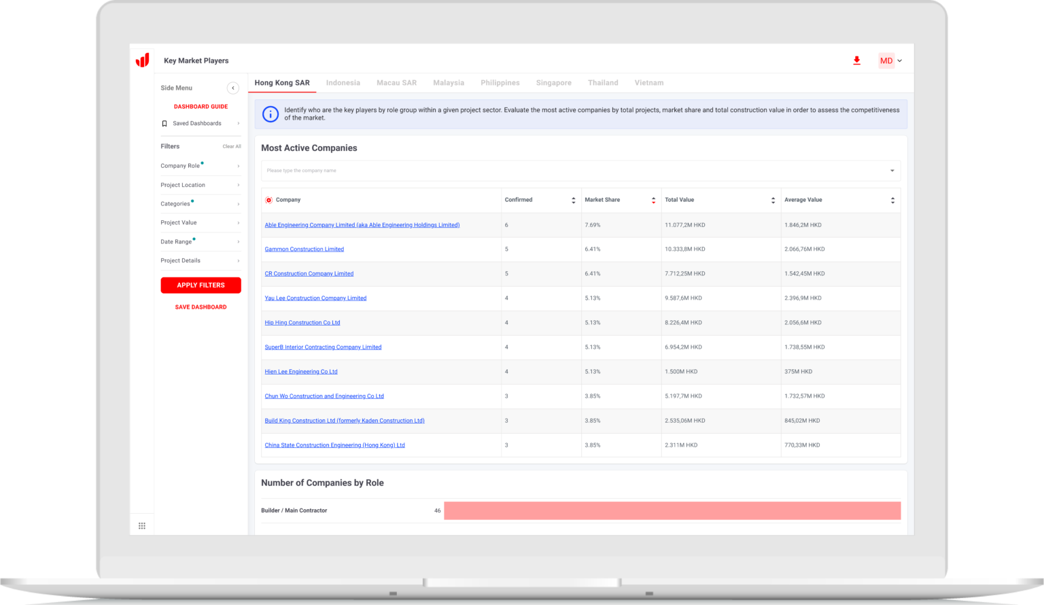Open the Singapore tab

[553, 82]
